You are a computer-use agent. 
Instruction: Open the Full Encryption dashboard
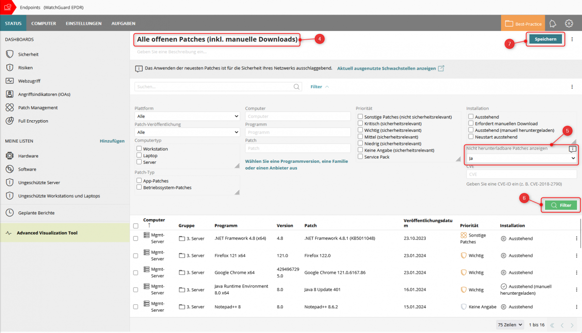click(x=34, y=121)
